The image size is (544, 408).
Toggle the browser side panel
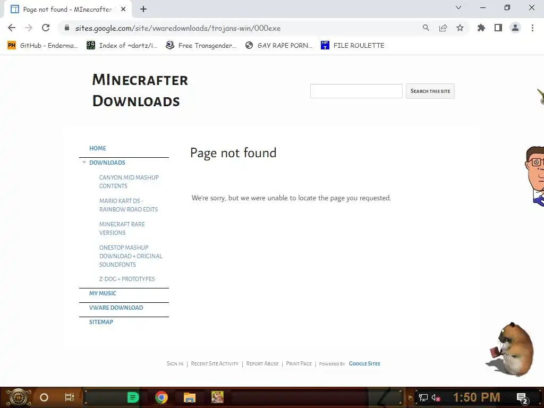498,28
